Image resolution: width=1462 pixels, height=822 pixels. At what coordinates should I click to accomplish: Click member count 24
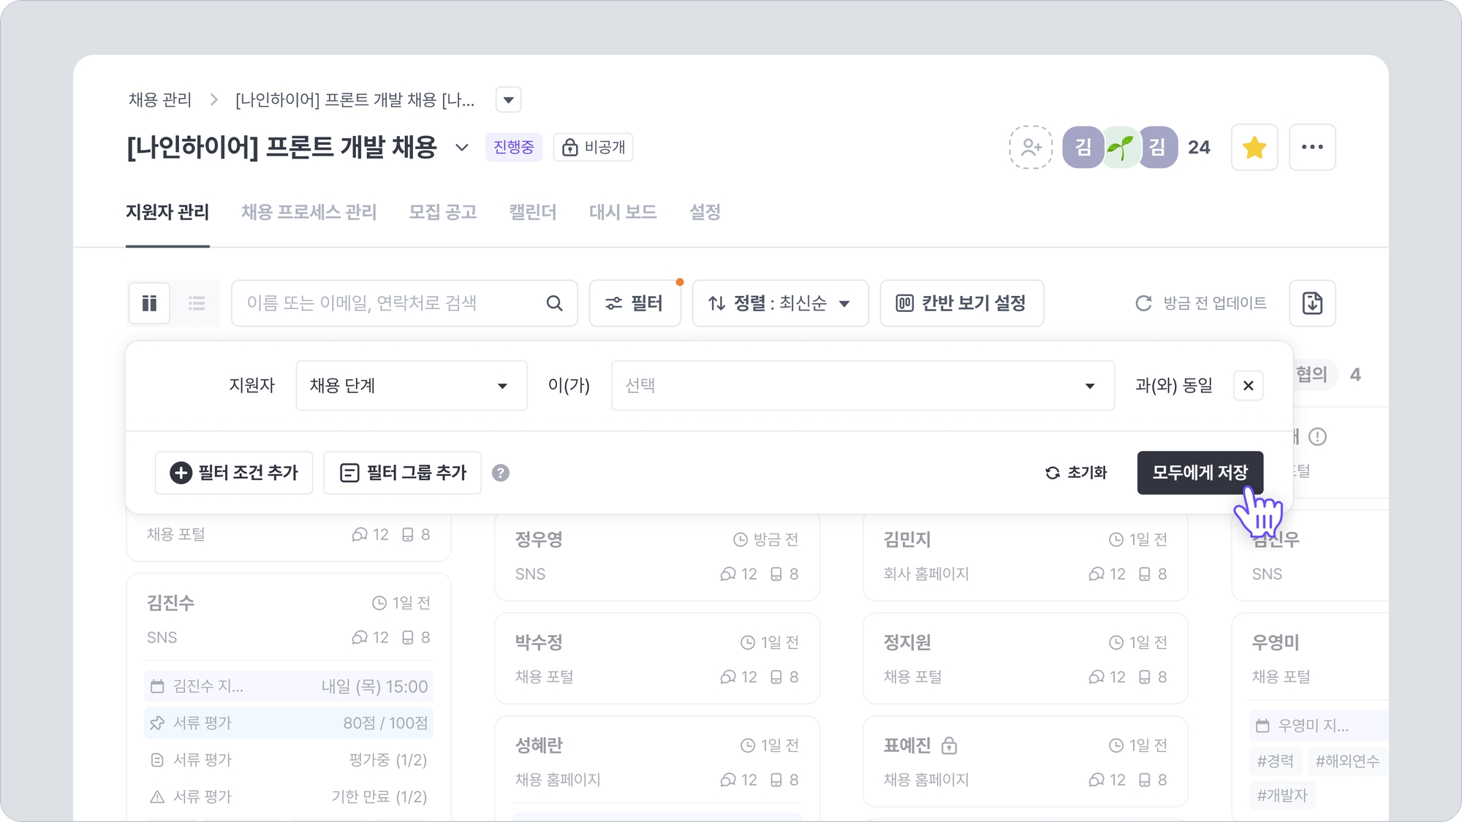click(x=1199, y=148)
